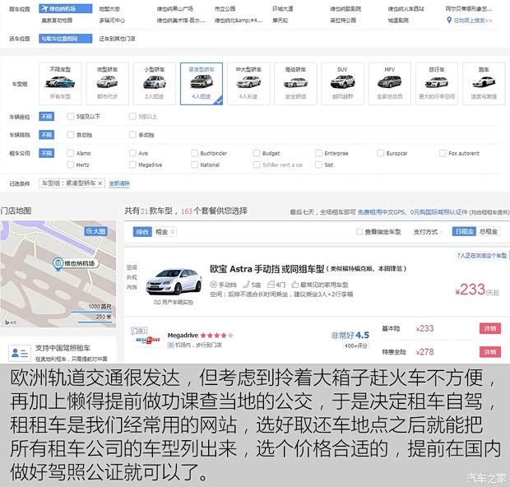Enlarge map with 大图 magnifier button
Image resolution: width=510 pixels, height=487 pixels.
[96, 231]
